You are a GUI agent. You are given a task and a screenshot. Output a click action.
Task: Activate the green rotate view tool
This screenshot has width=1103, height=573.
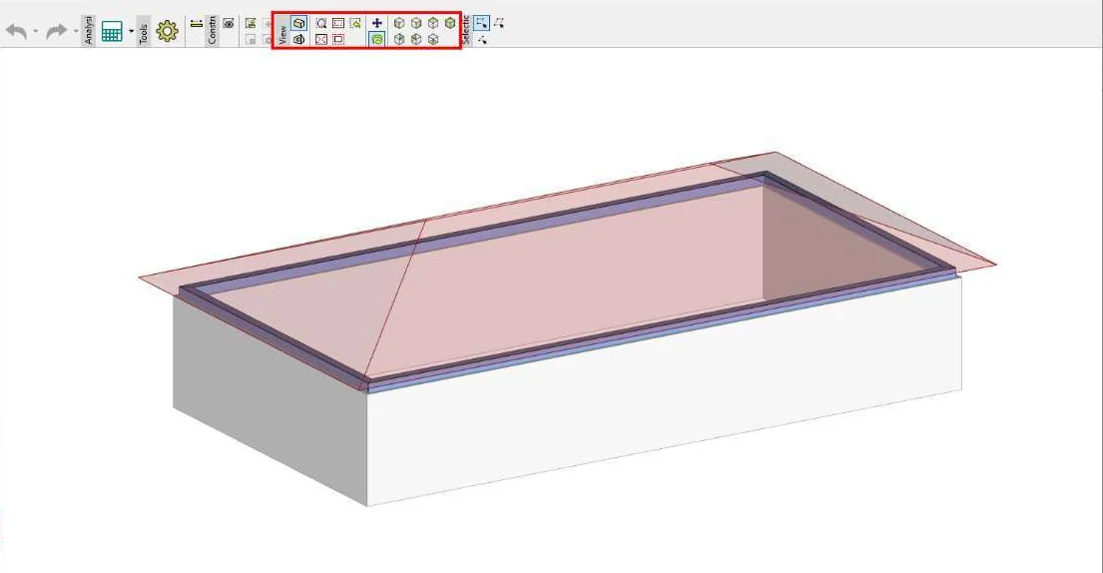tap(377, 39)
